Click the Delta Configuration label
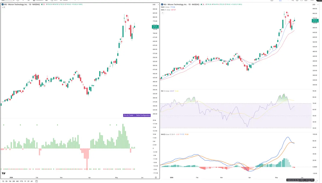The image size is (322, 183). click(x=143, y=115)
